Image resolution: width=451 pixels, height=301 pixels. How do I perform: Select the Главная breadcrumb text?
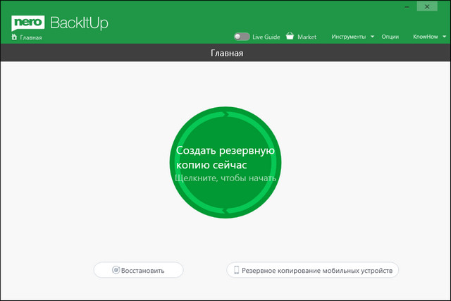[31, 37]
